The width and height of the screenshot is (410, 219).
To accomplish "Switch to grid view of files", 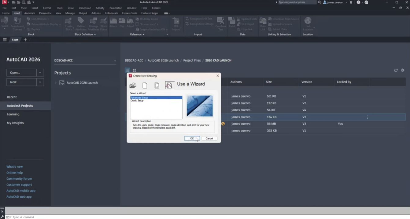I will 134,70.
